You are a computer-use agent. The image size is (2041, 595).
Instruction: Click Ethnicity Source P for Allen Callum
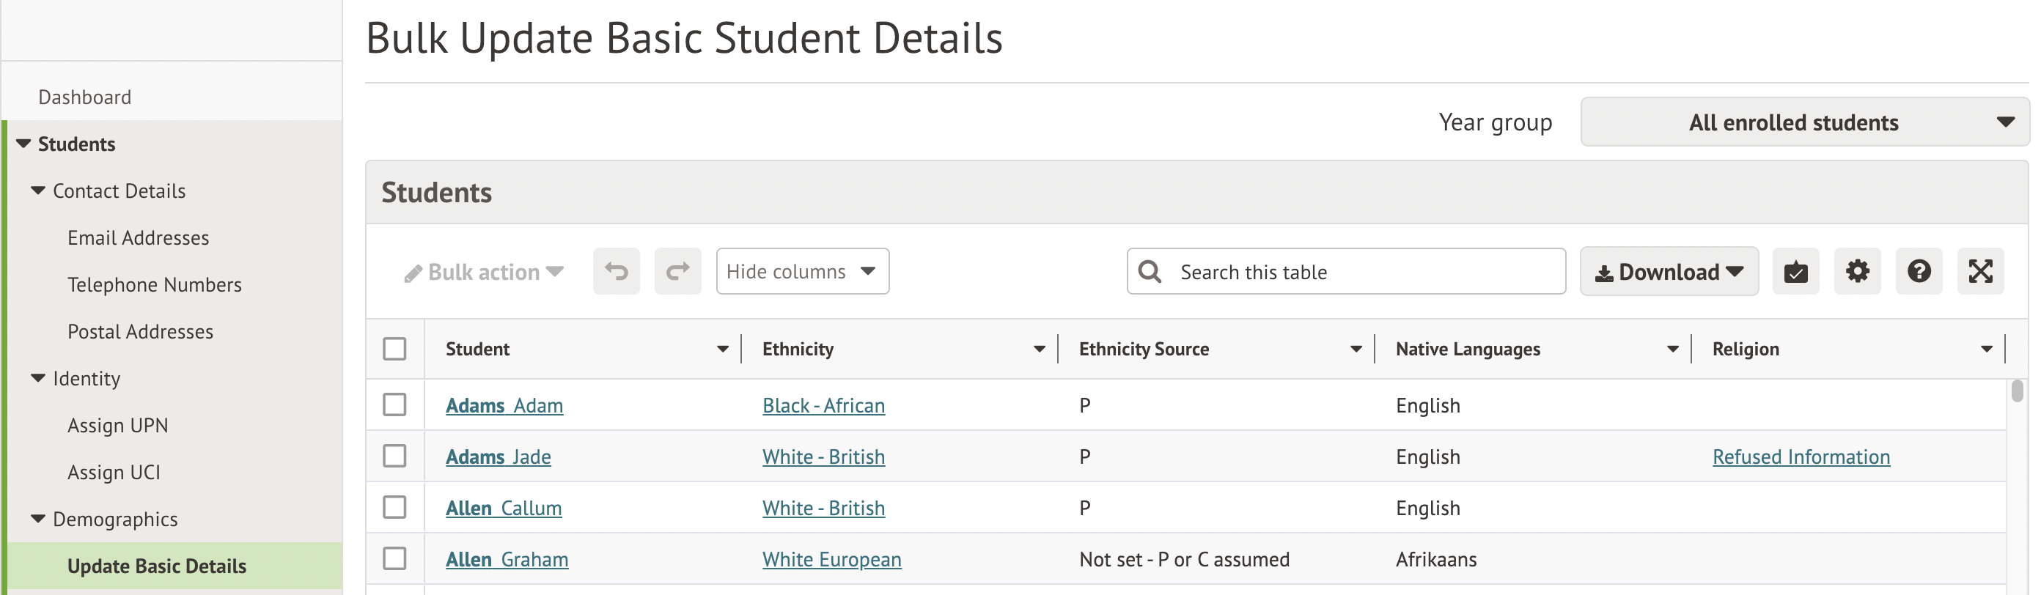coord(1086,508)
